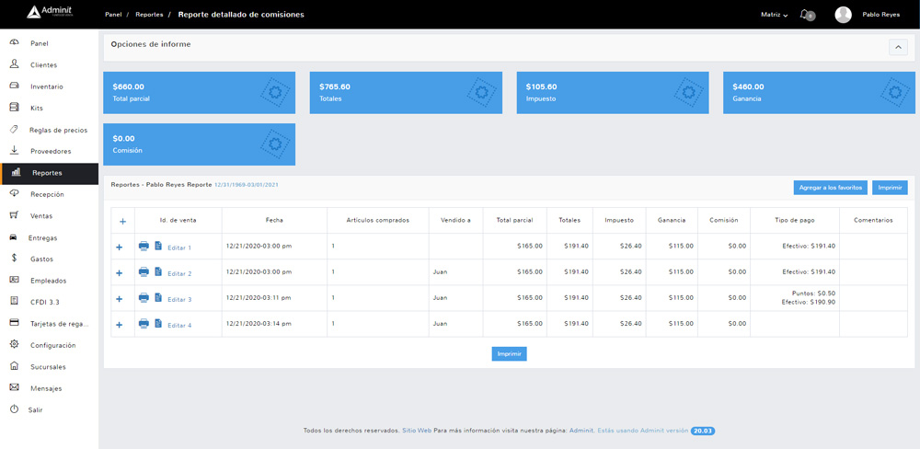Expand all rows with header plus
Image resolution: width=920 pixels, height=449 pixels.
[x=122, y=221]
